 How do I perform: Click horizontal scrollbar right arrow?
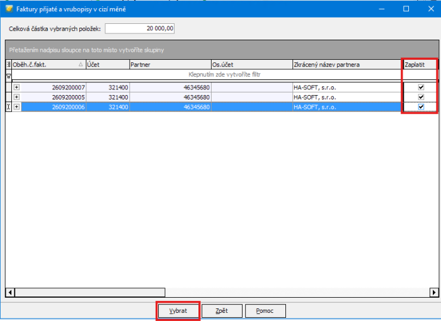pos(433,292)
